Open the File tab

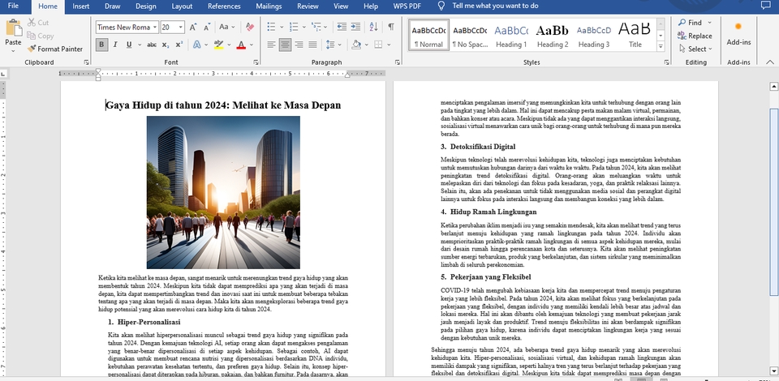click(14, 6)
